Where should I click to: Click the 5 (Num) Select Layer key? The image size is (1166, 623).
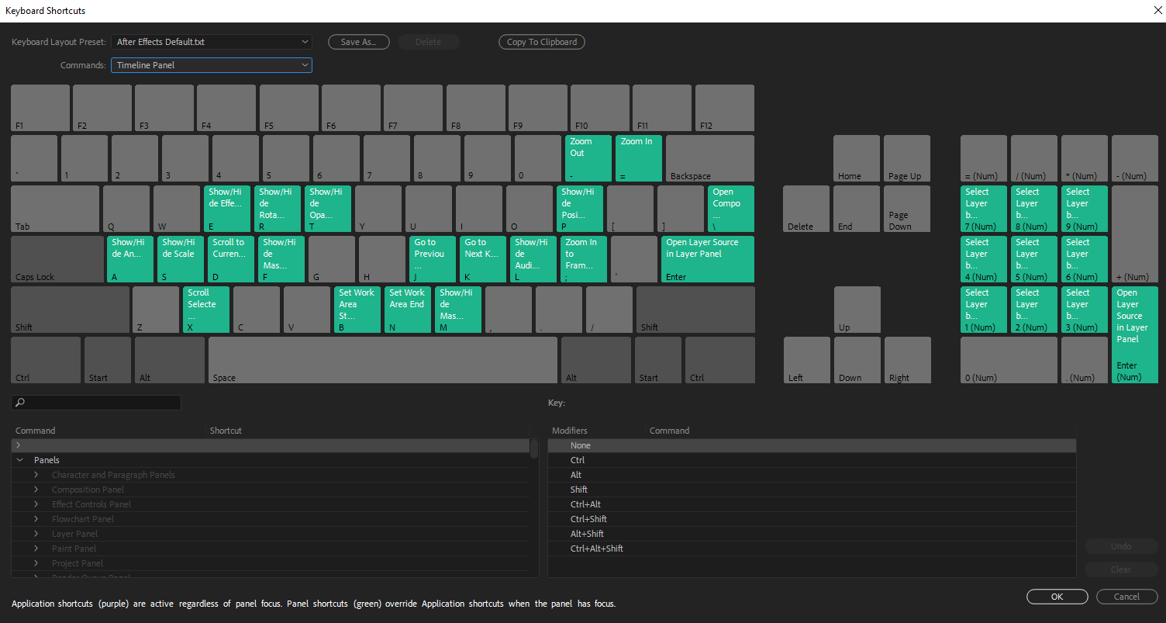coord(1034,259)
